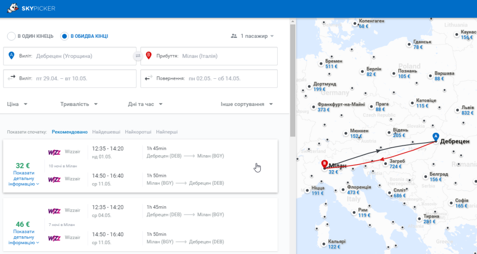Click the return date arrow icon
Viewport: 477px width, 254px height.
click(148, 78)
